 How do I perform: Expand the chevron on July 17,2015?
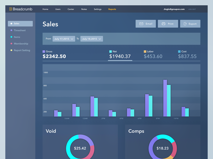point(72,39)
